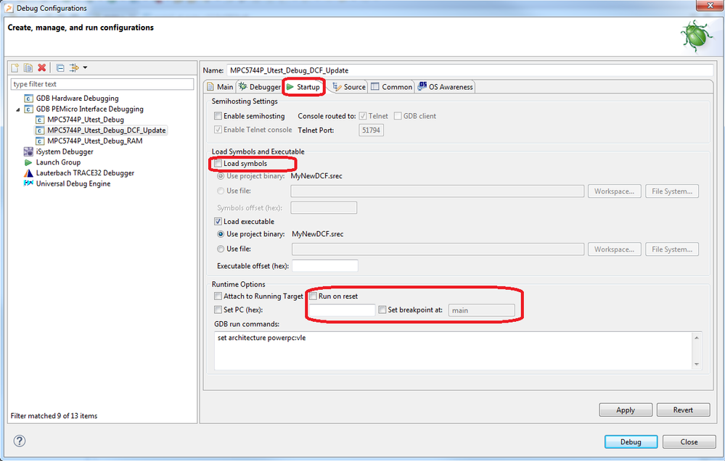Click the GDB Hardware Debugging icon
This screenshot has width=725, height=461.
pyautogui.click(x=29, y=99)
